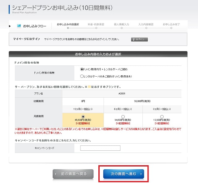Select ドメイン取得代行＋レンタルサーバご契約 option
The height and width of the screenshot is (185, 198).
pyautogui.click(x=82, y=69)
